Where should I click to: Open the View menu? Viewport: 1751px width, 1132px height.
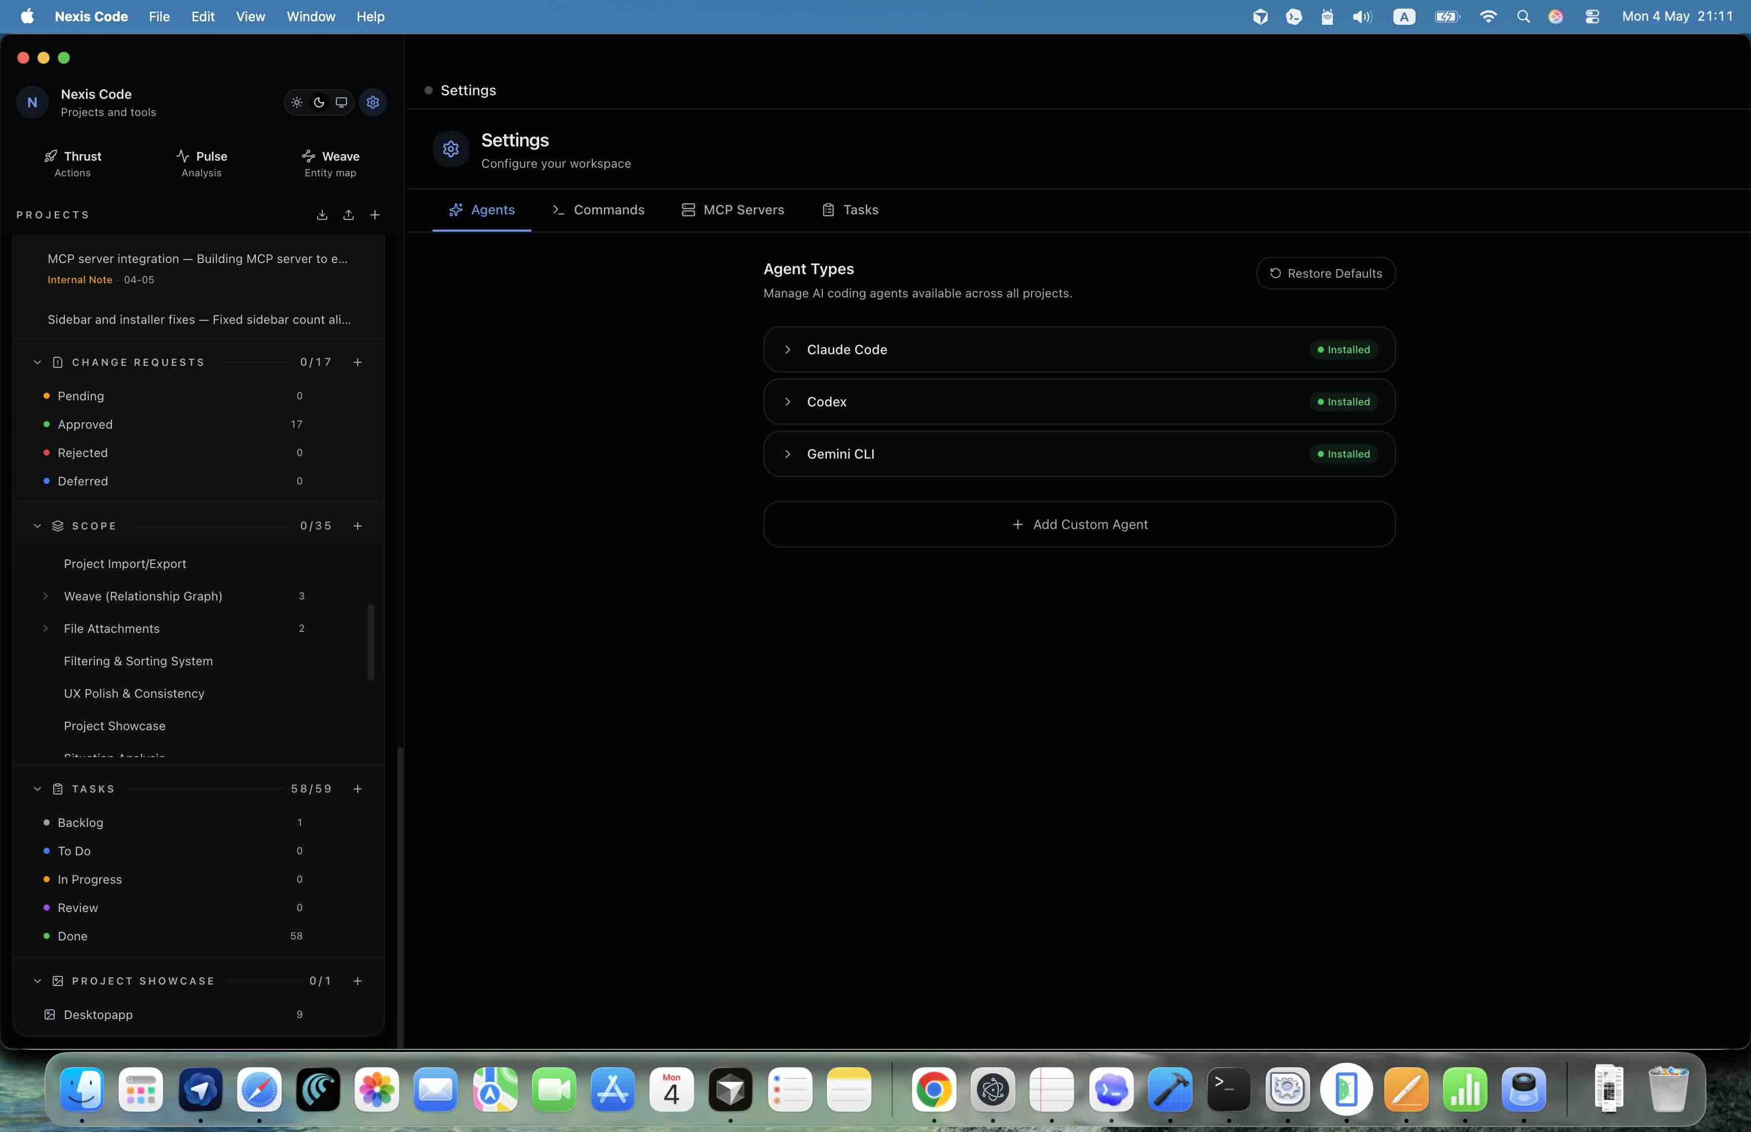pyautogui.click(x=251, y=16)
